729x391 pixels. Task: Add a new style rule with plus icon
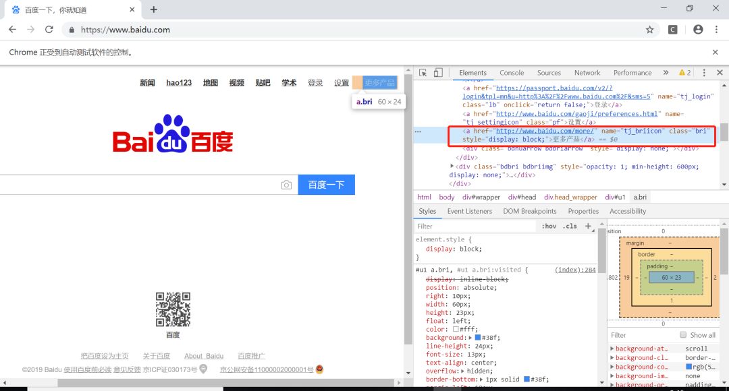pyautogui.click(x=588, y=226)
